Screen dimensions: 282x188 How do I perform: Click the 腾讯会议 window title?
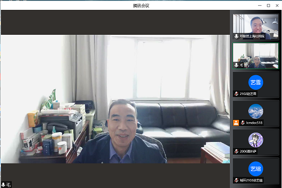point(141,5)
